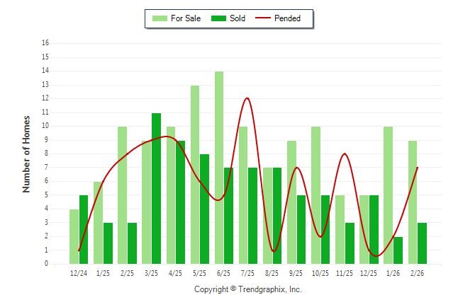
Task: Select the Sold bar for 3/25
Action: 156,188
